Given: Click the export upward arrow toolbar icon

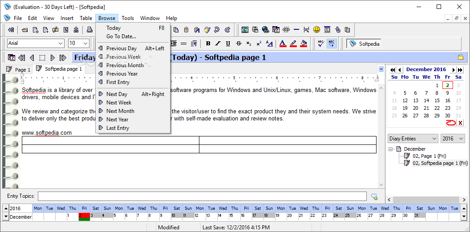Looking at the screenshot, I should [x=76, y=30].
